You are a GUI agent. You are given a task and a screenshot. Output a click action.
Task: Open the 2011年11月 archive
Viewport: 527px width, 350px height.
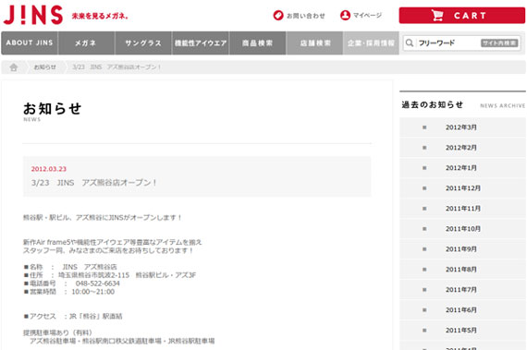click(x=463, y=209)
